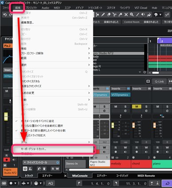Click the VSTDynamics insert on melody channel
This screenshot has height=188, width=172.
(x=120, y=95)
